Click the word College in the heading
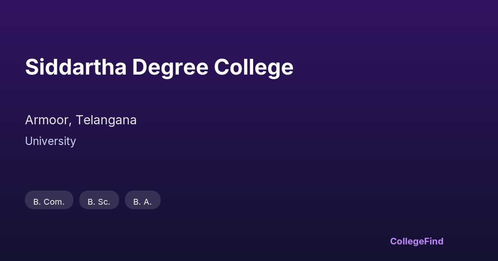Image resolution: width=498 pixels, height=261 pixels. coord(254,67)
